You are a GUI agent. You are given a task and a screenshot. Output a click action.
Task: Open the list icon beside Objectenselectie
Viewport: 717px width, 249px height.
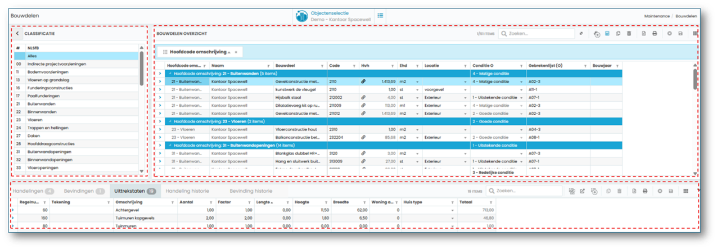point(381,15)
